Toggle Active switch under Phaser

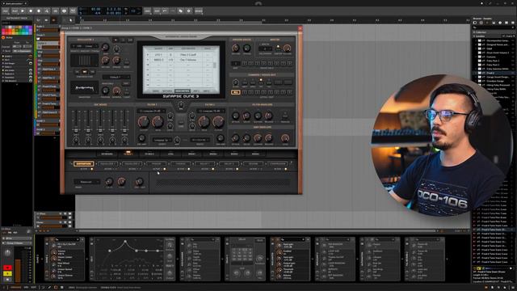165,169
